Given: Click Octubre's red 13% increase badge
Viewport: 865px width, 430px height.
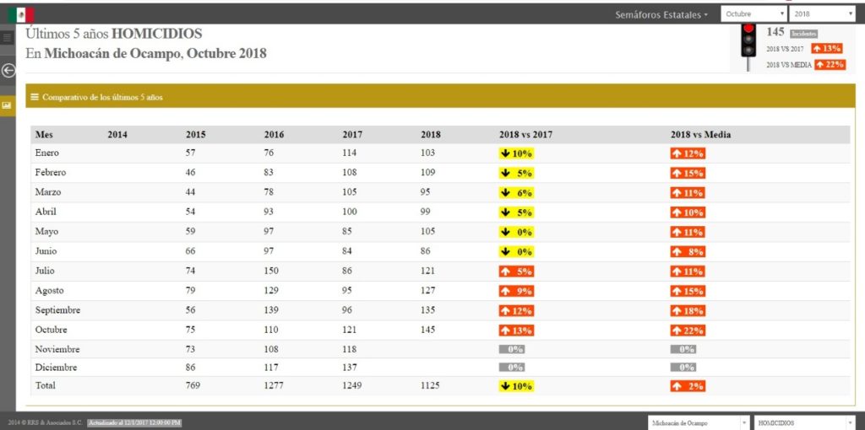Looking at the screenshot, I should pos(516,331).
